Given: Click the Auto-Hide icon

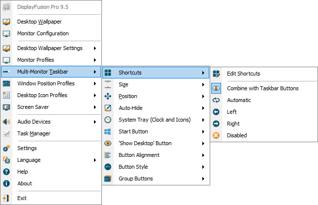Looking at the screenshot, I should coord(108,108).
